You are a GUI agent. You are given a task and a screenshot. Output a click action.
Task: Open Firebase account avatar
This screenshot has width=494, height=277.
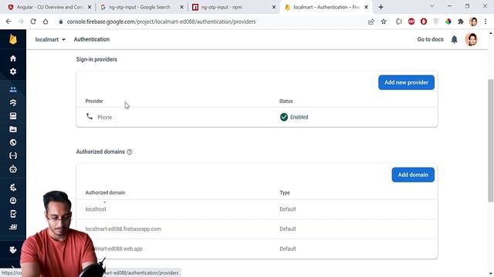click(472, 39)
